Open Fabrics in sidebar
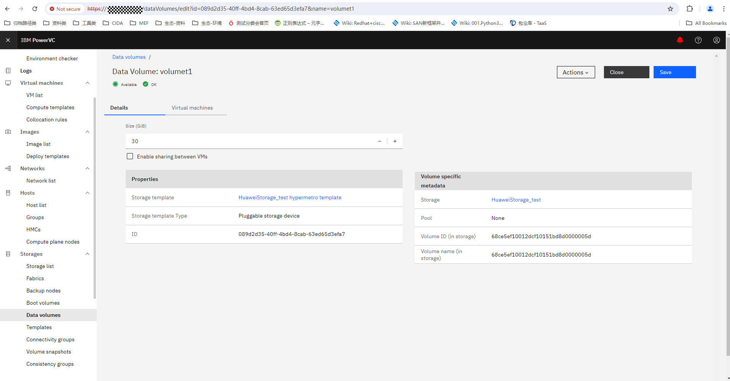Viewport: 730px width, 381px height. click(x=35, y=278)
